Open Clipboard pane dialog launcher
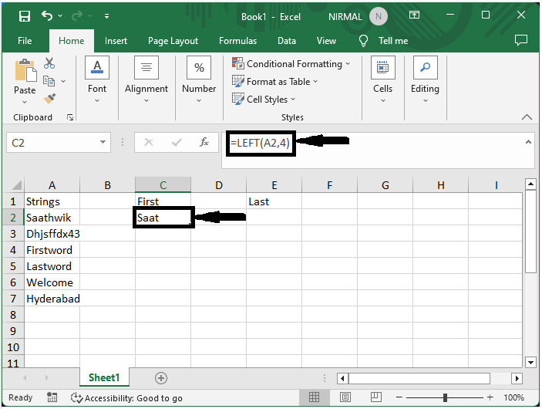The width and height of the screenshot is (542, 409). point(70,117)
